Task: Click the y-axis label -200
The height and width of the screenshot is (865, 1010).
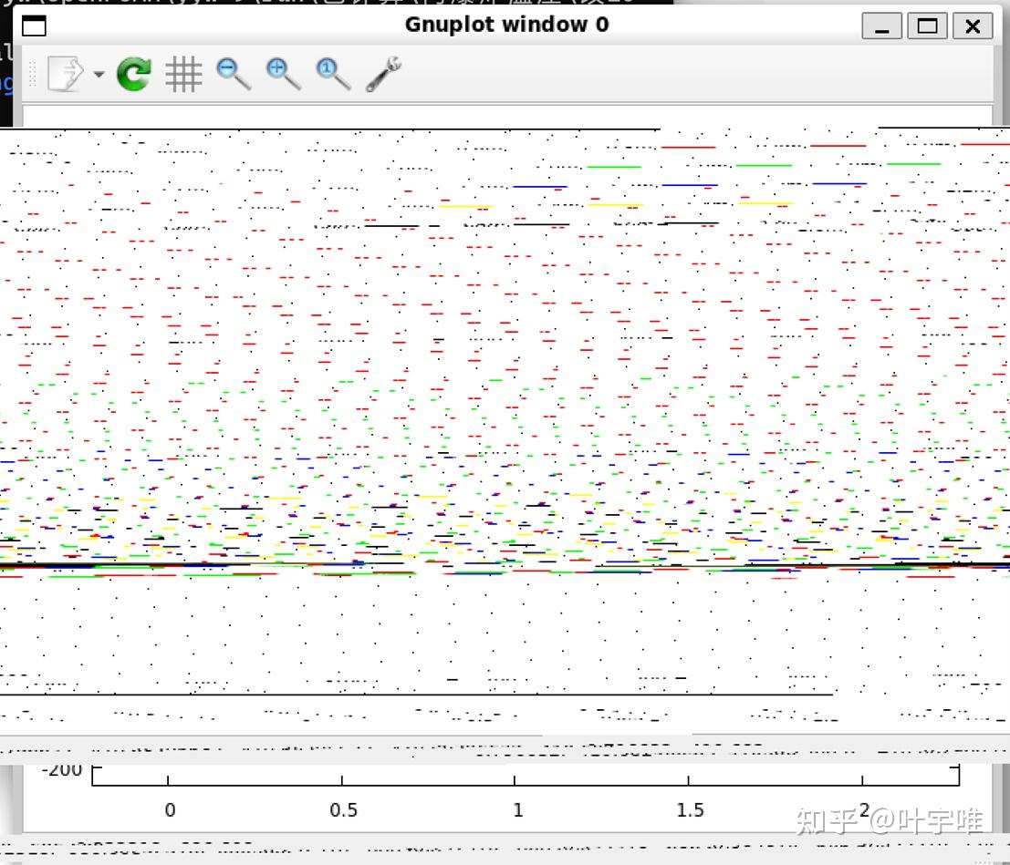Action: tap(62, 769)
